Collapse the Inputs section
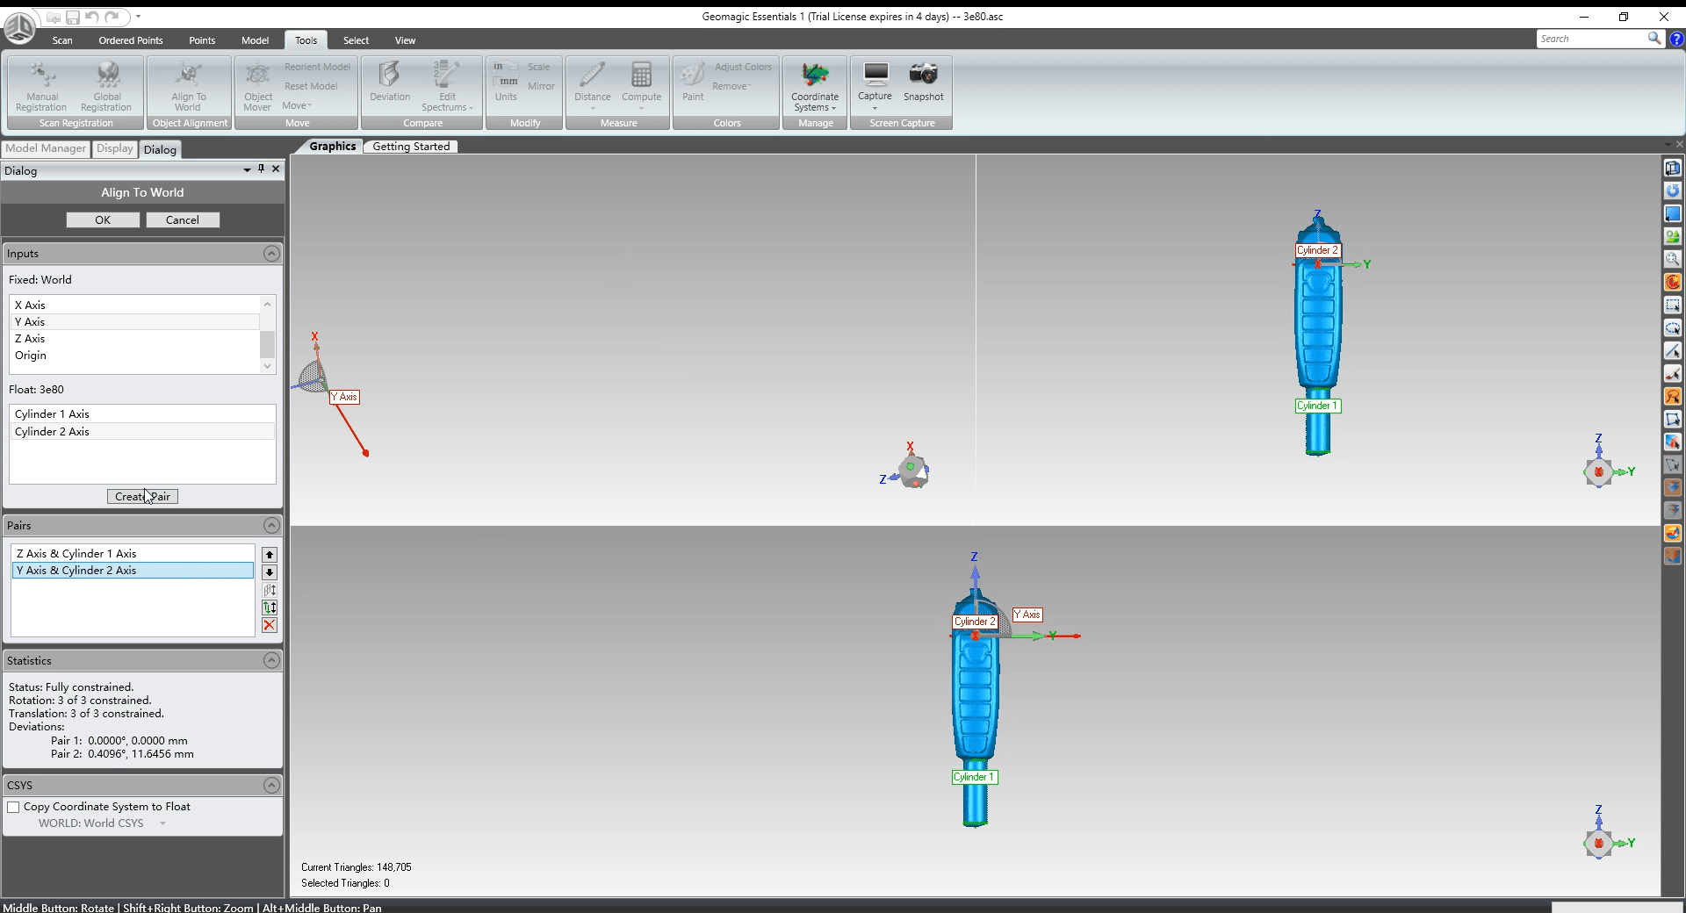 pyautogui.click(x=271, y=254)
